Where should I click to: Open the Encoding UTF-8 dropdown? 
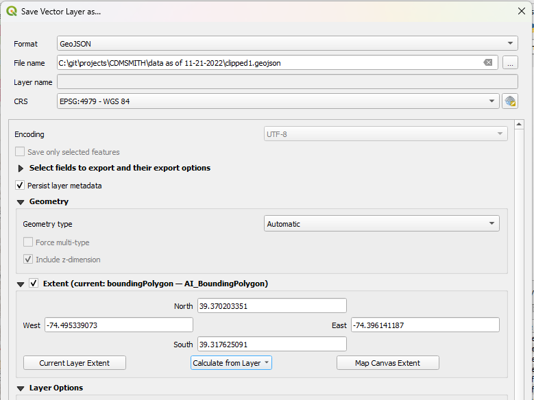[x=385, y=134]
